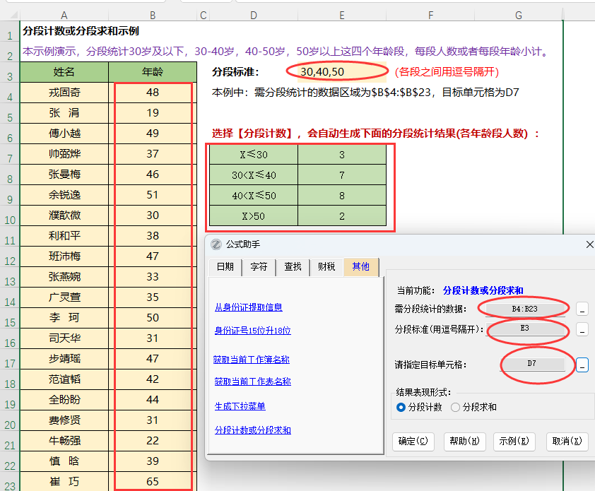This screenshot has width=595, height=491.
Task: Click range picker button beside B4:B23 field
Action: coord(582,309)
